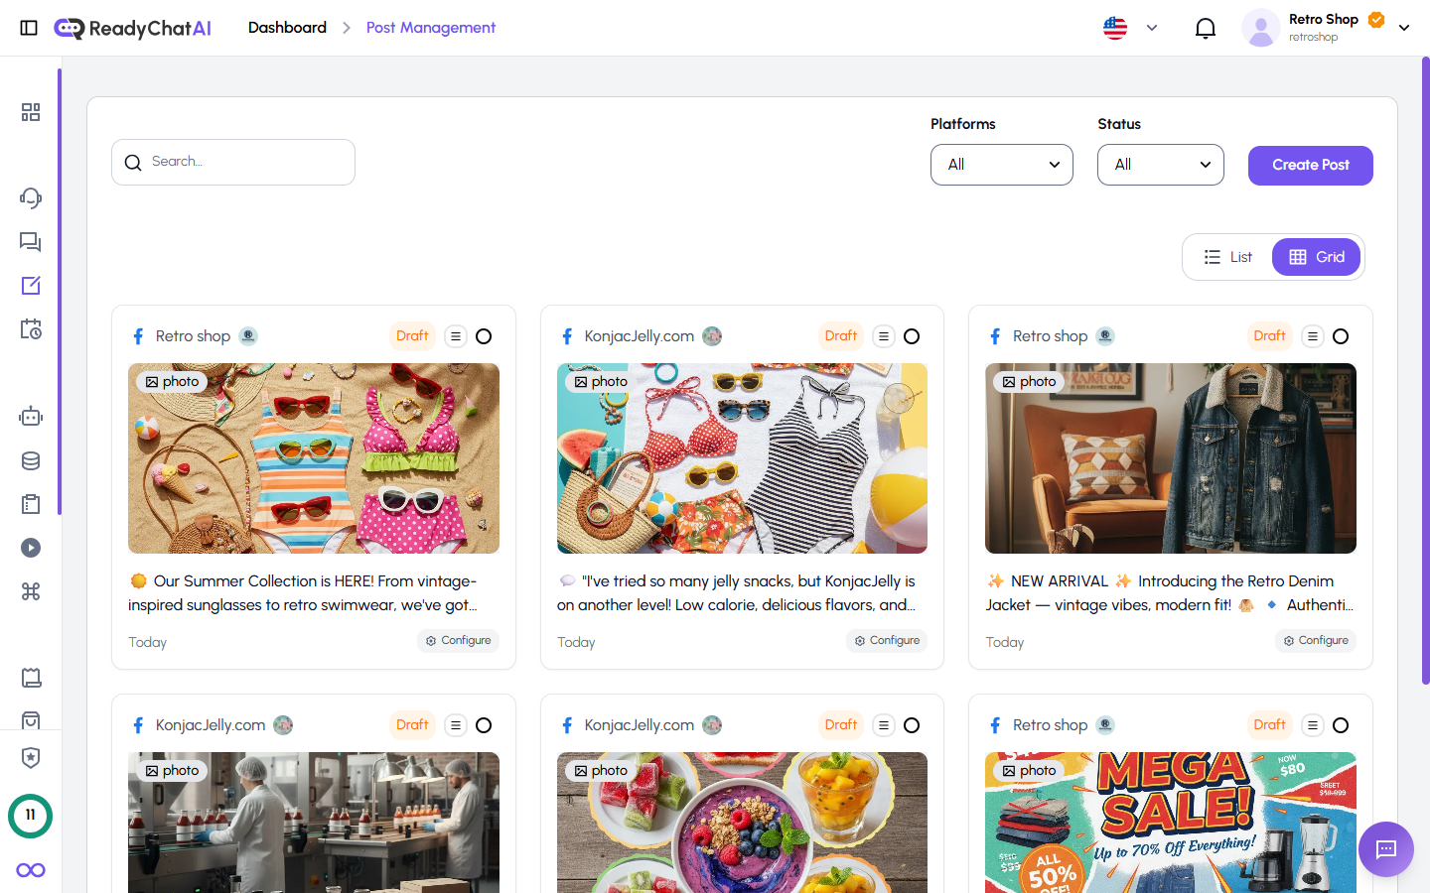This screenshot has height=893, width=1430.
Task: Open the Status filter dropdown
Action: (x=1160, y=165)
